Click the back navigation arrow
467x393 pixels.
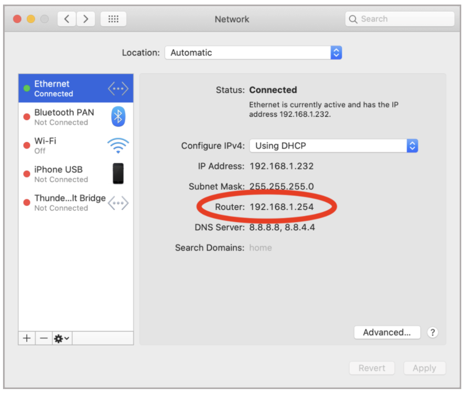pyautogui.click(x=67, y=19)
